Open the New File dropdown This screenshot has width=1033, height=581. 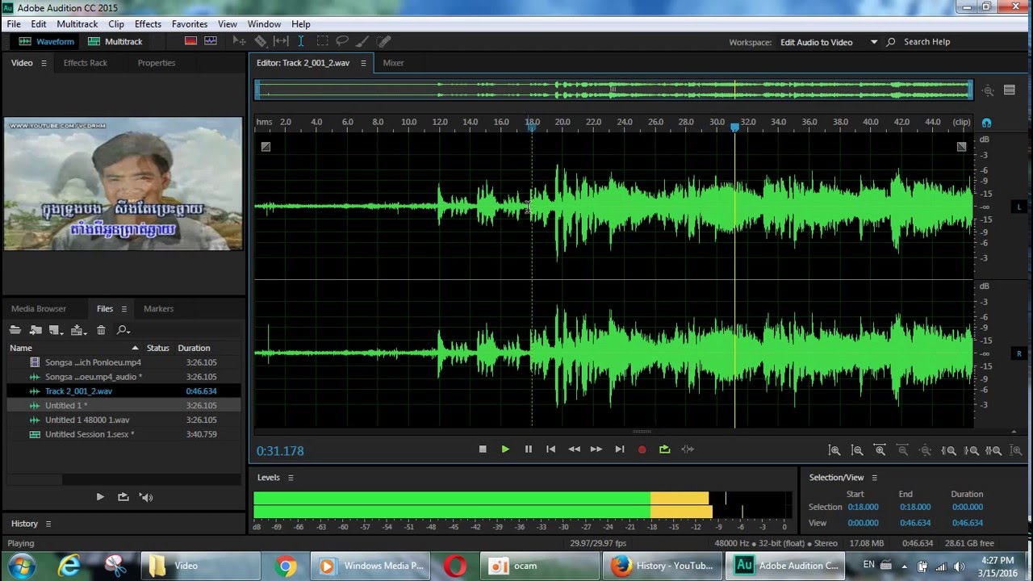56,330
